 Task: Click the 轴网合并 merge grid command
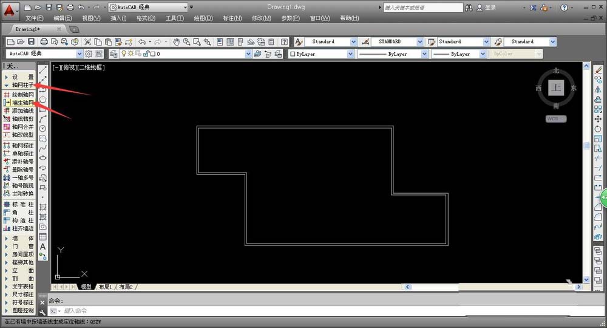click(x=19, y=126)
